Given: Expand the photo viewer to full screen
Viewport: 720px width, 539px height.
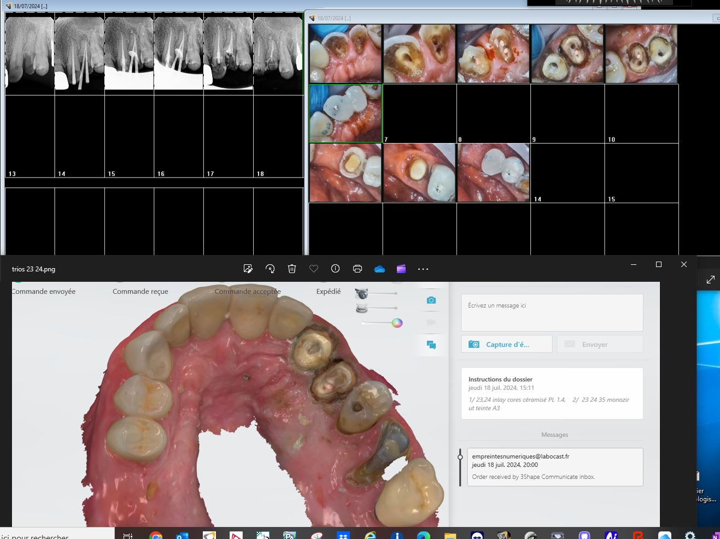Looking at the screenshot, I should pyautogui.click(x=710, y=280).
